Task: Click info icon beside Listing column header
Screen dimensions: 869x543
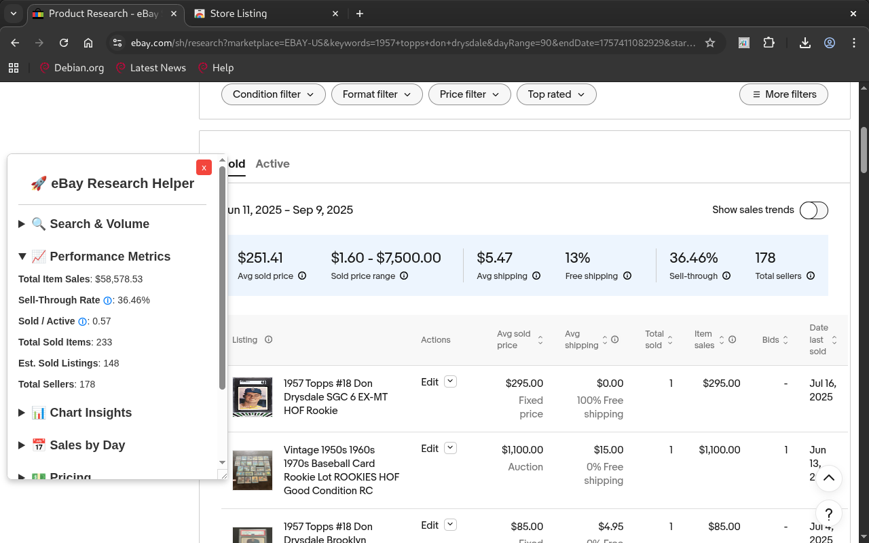Action: [268, 339]
